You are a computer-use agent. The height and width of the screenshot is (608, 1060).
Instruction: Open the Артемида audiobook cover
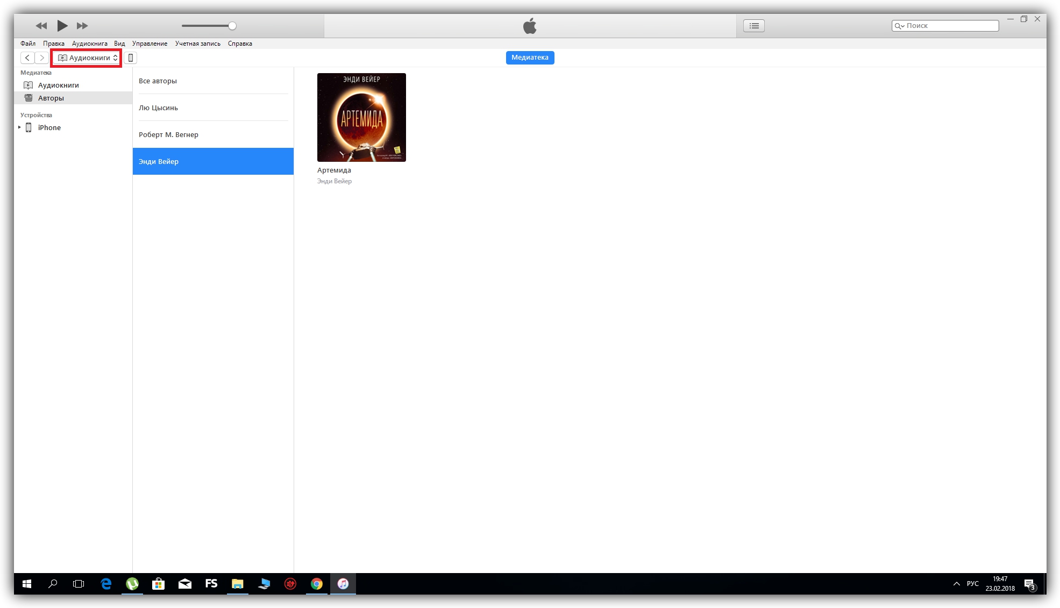(361, 117)
